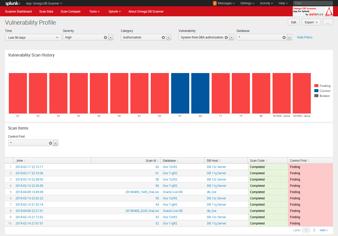
Task: Open Scan Id 63 in the table
Action: tap(157, 167)
